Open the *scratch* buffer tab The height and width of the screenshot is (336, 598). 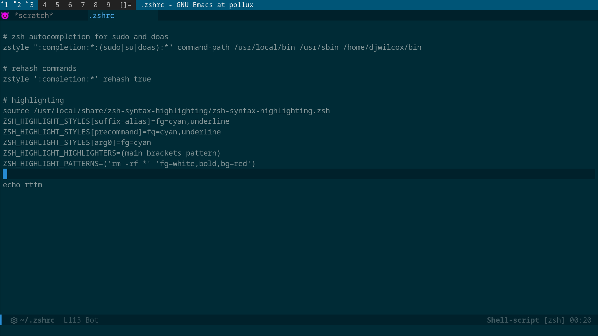[34, 16]
